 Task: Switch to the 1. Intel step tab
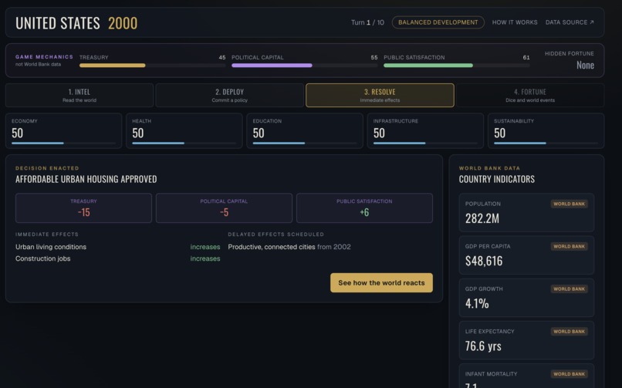[x=79, y=95]
